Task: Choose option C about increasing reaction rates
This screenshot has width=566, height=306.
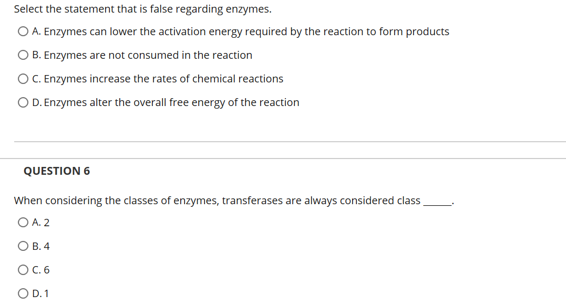Action: click(x=23, y=78)
